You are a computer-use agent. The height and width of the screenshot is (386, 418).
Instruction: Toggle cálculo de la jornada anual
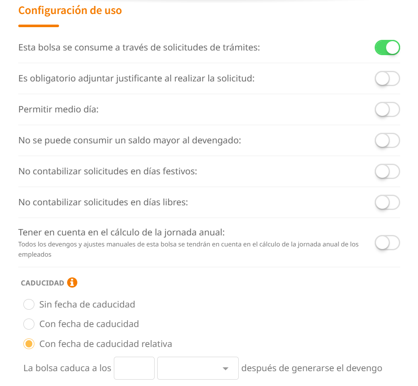tap(387, 243)
